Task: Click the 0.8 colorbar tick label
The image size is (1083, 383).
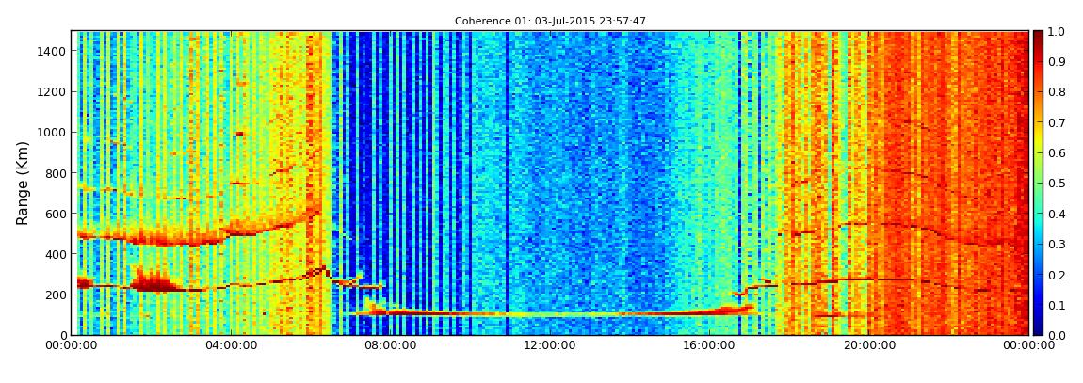Action: [x=1056, y=92]
